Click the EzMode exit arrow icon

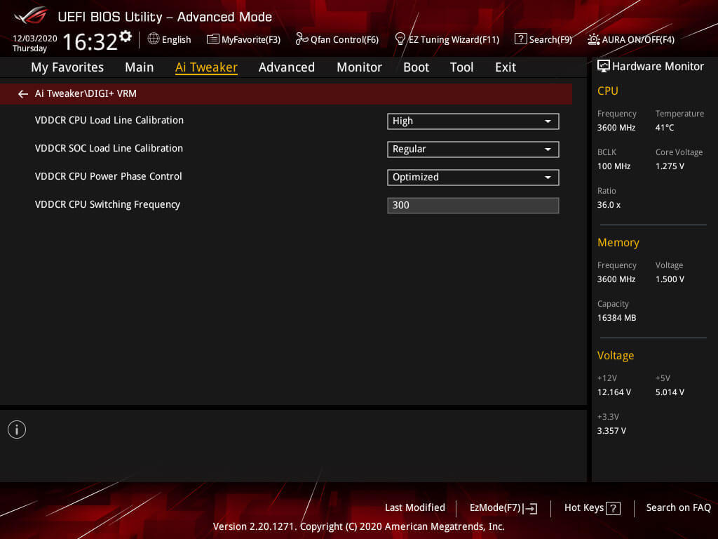pos(530,508)
